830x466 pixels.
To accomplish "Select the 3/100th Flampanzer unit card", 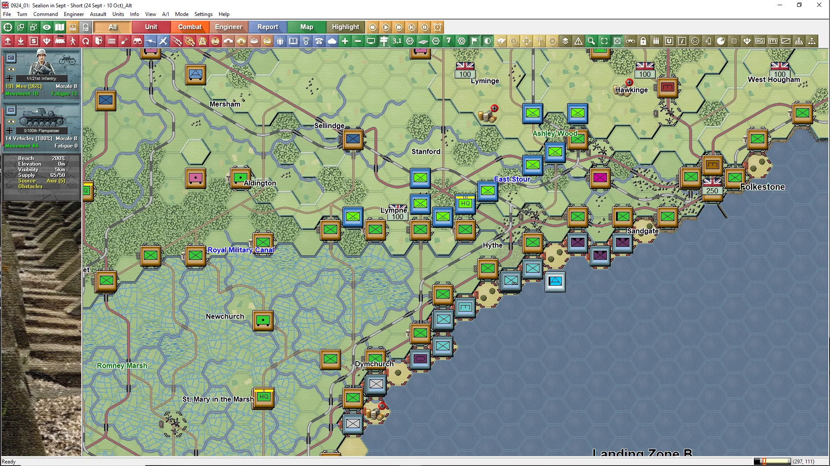I will [x=41, y=126].
